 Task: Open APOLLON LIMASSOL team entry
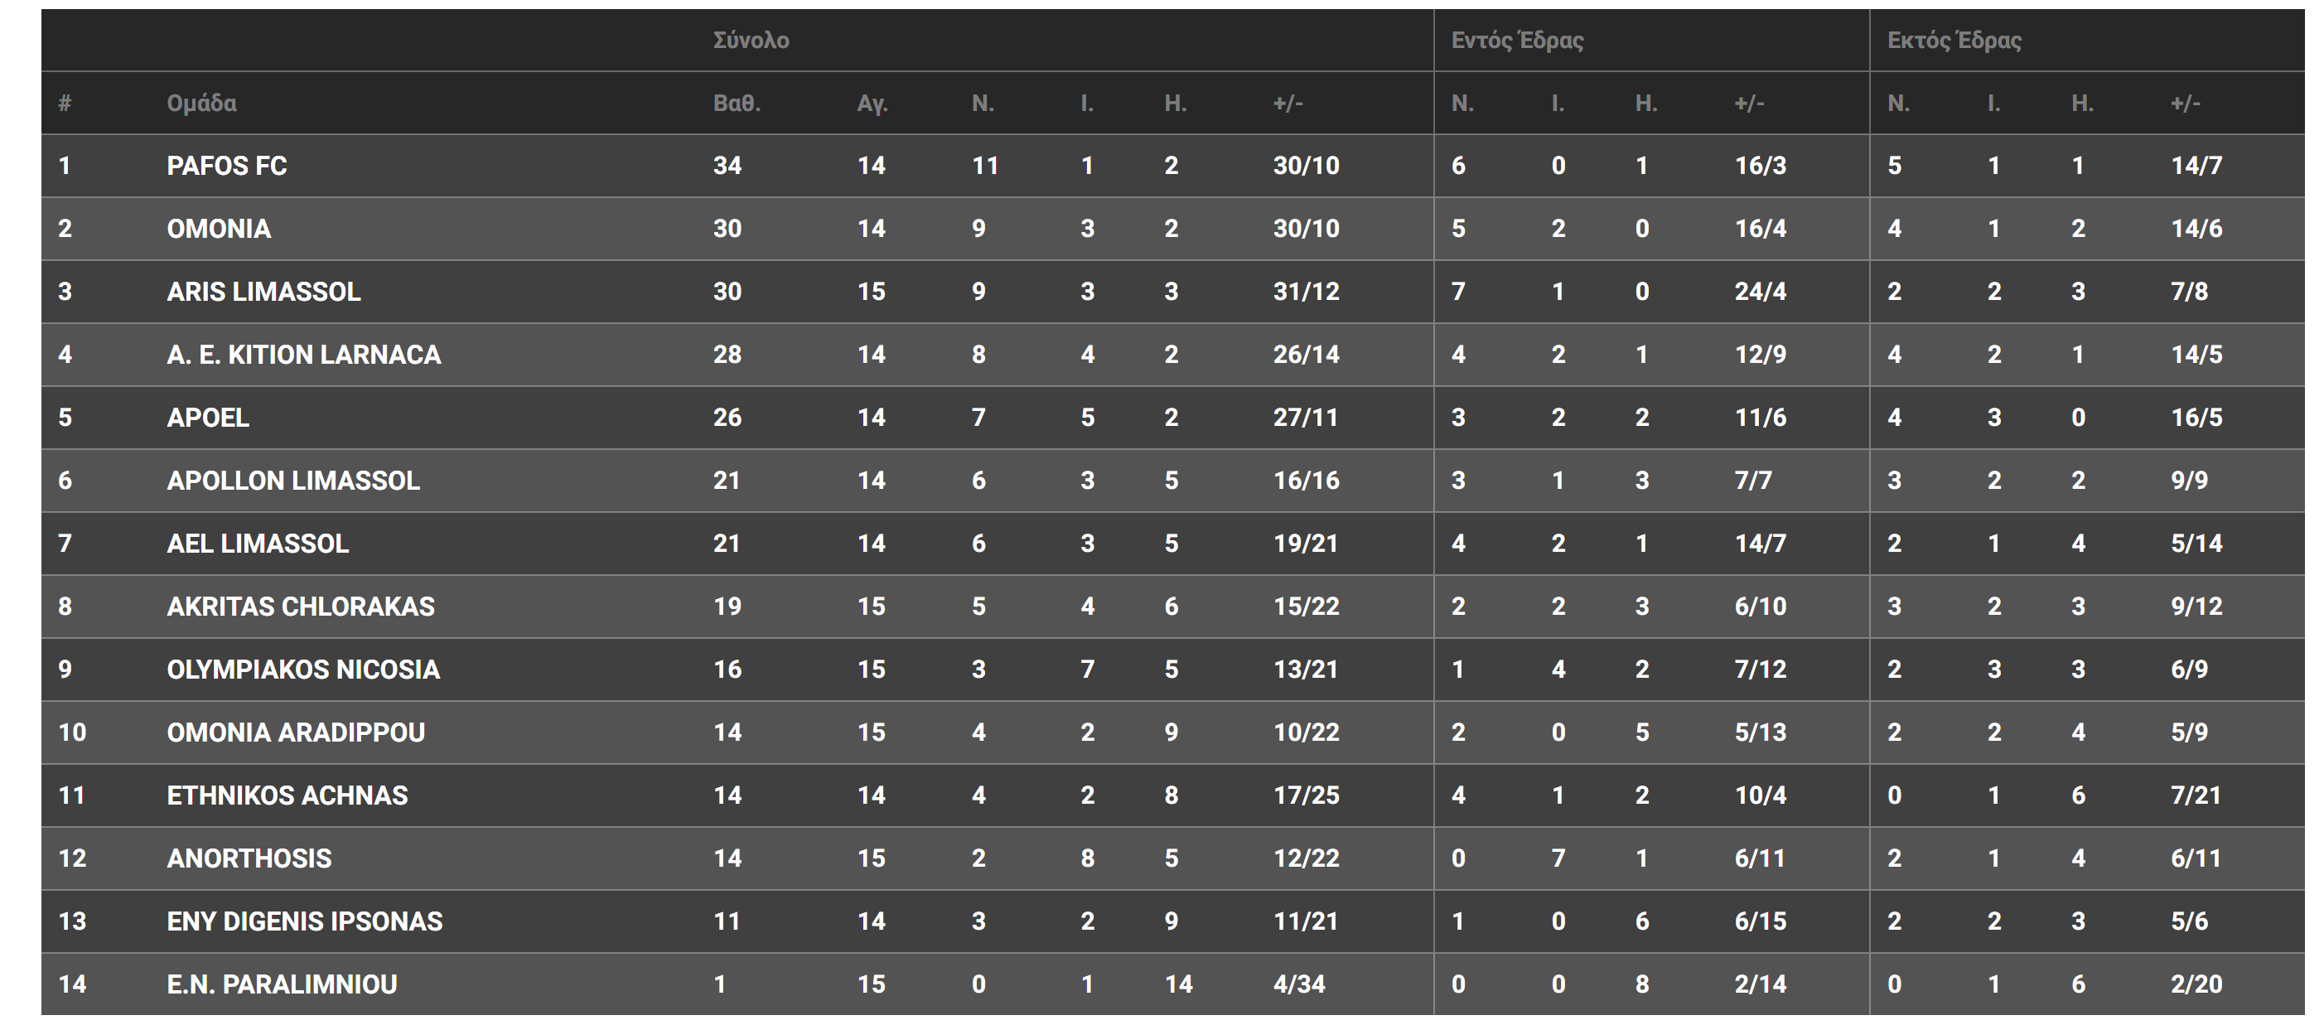pos(293,481)
